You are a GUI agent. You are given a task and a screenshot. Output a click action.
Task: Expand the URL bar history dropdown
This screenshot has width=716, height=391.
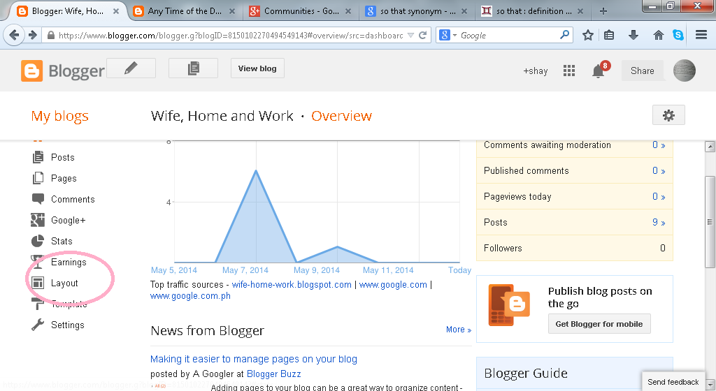[410, 35]
